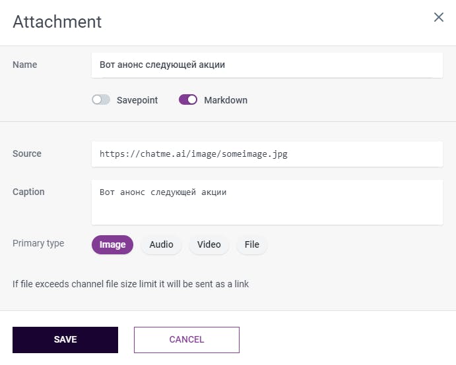Click the Caption field label
The image size is (456, 365).
pos(28,192)
